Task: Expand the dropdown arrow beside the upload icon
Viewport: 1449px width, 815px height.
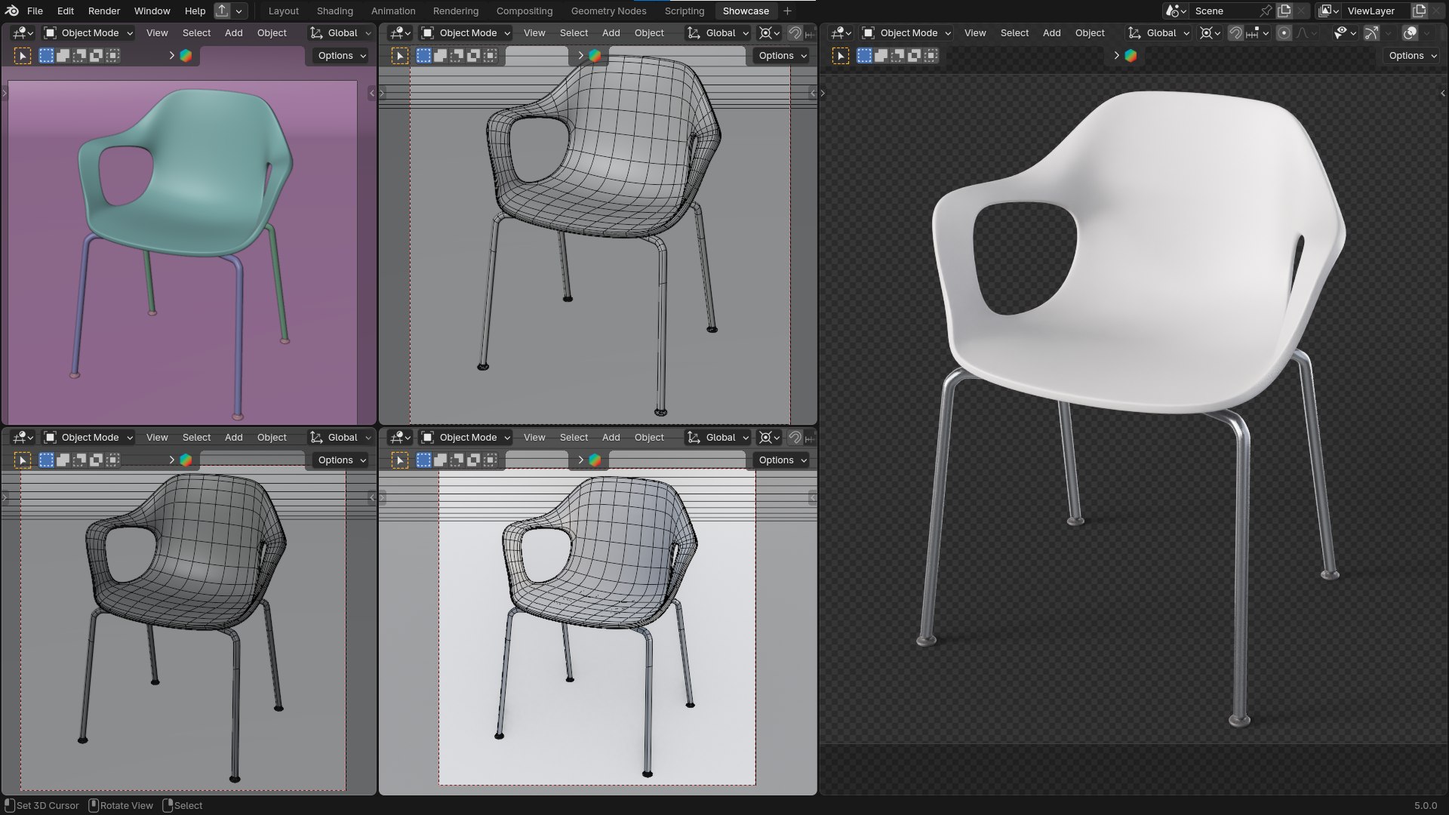Action: [238, 11]
